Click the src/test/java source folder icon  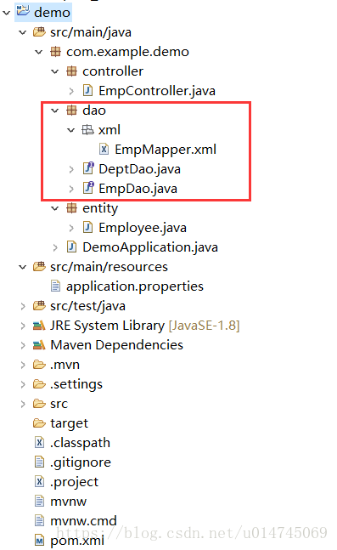39,306
